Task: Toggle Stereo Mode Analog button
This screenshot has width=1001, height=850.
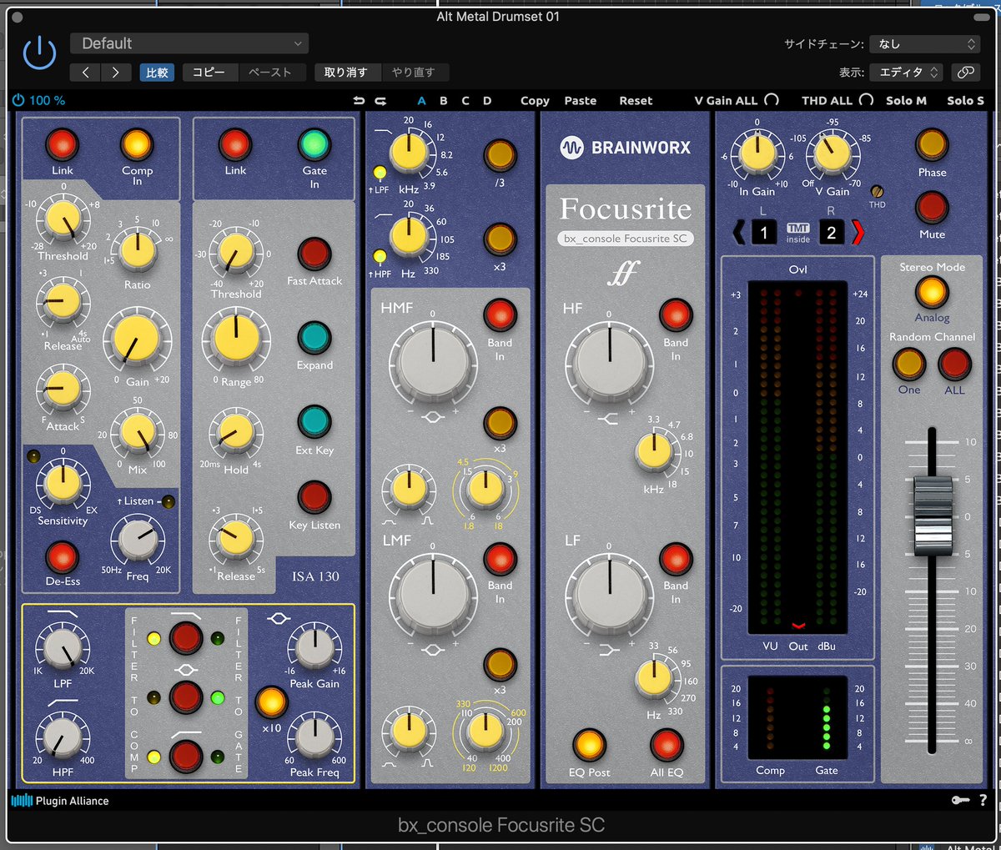Action: tap(932, 292)
